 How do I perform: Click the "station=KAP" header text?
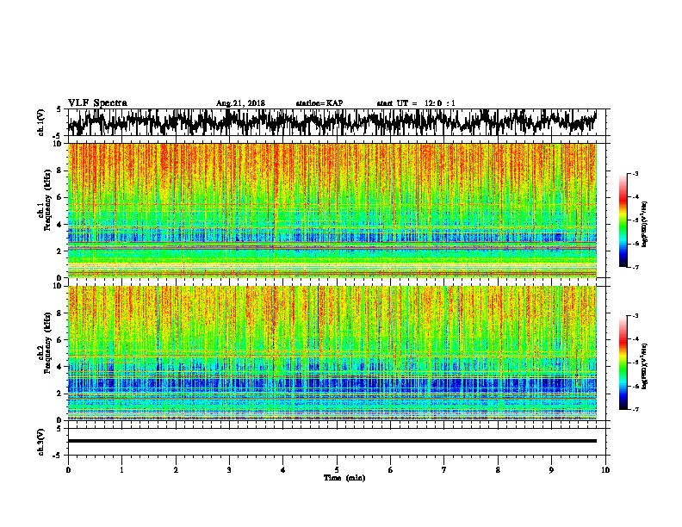coord(319,103)
